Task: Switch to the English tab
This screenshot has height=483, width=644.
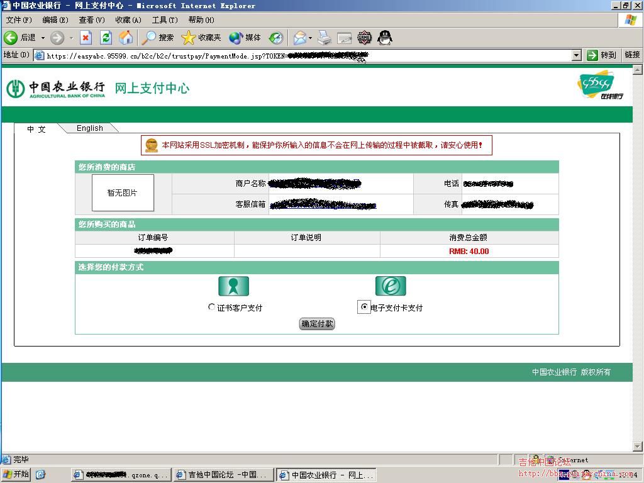Action: pyautogui.click(x=89, y=128)
